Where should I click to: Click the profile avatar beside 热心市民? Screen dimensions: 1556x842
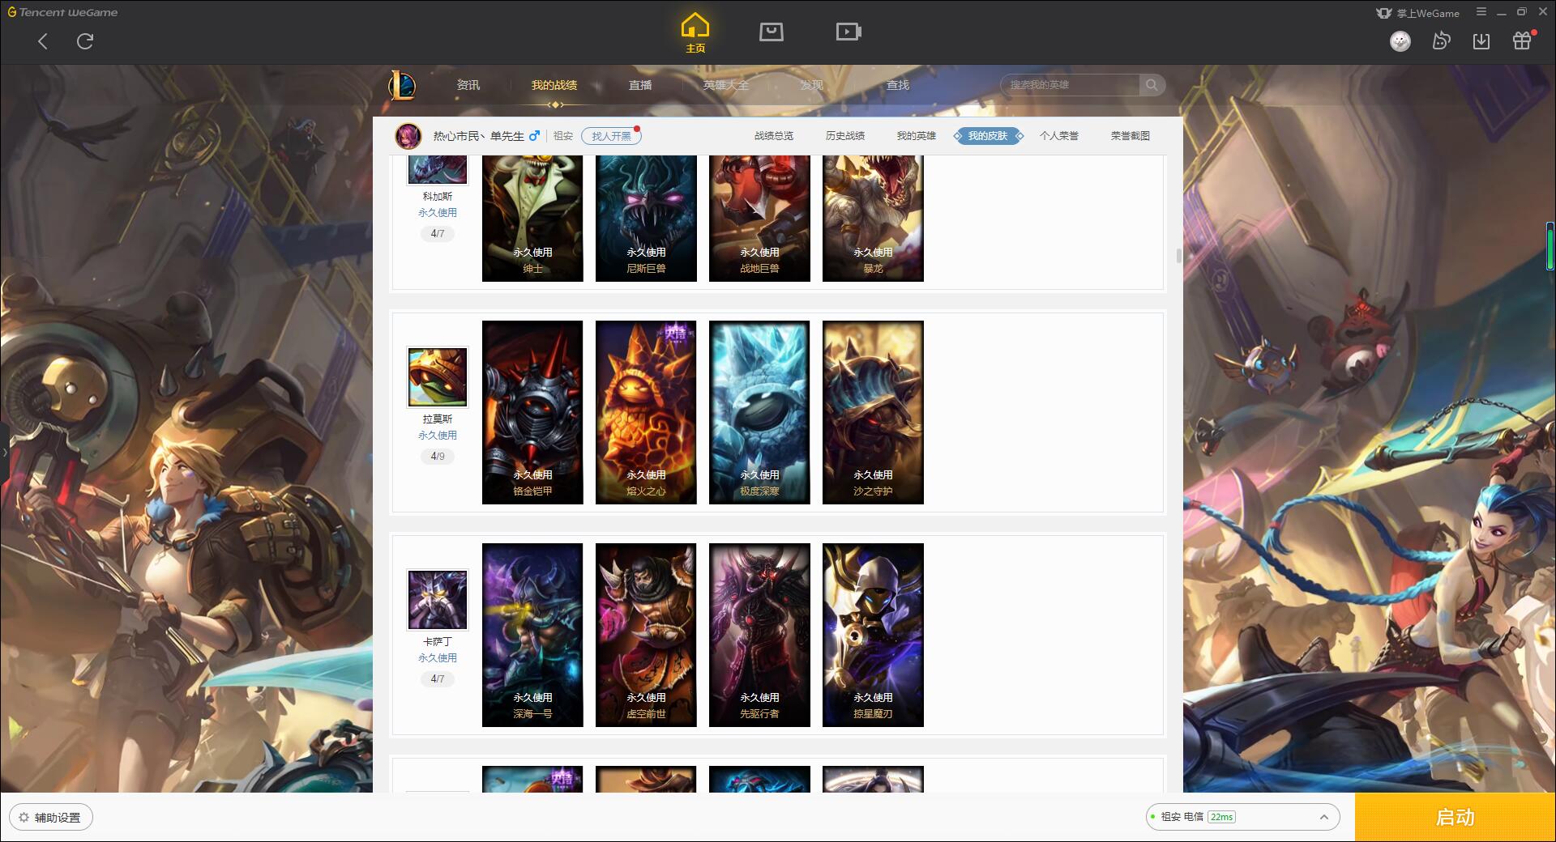(x=408, y=136)
